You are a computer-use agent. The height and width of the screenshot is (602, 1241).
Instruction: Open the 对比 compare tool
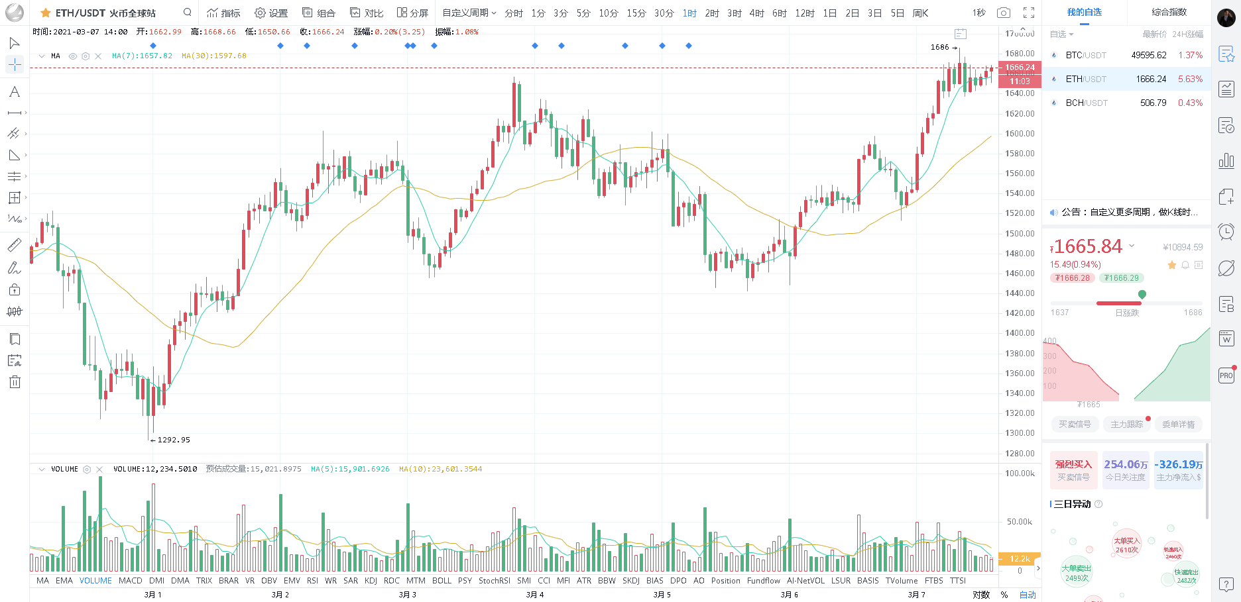[x=367, y=13]
